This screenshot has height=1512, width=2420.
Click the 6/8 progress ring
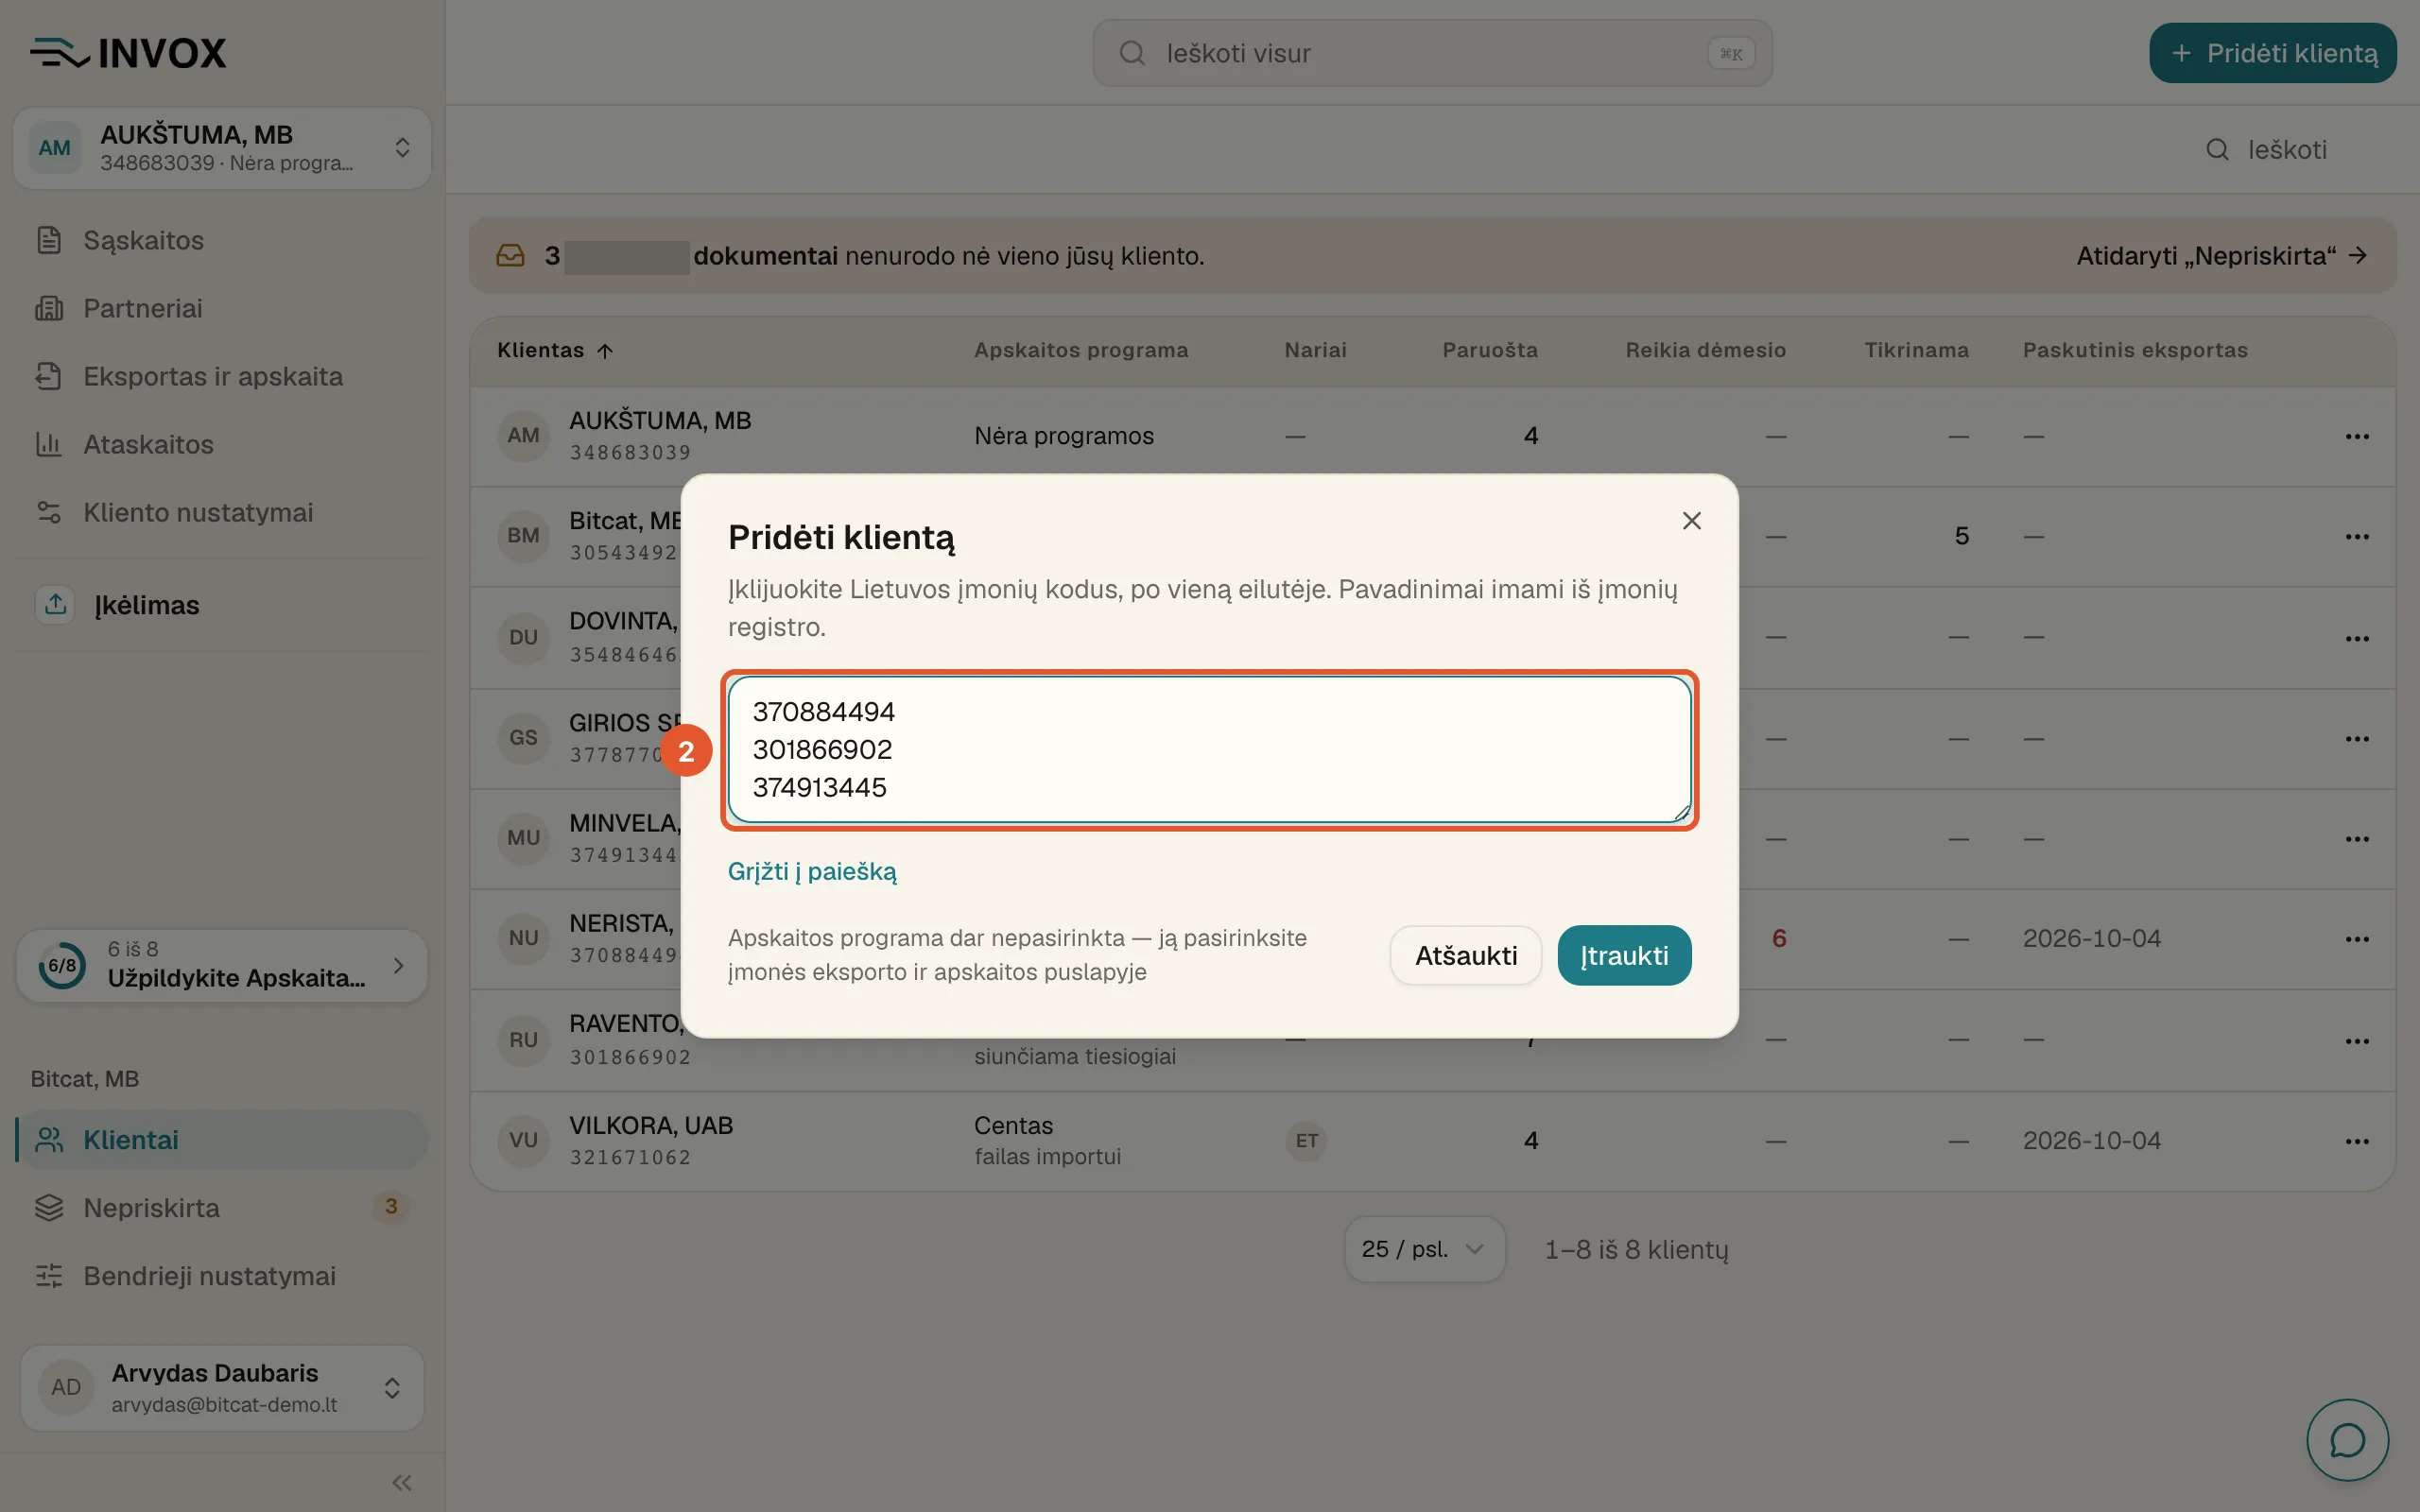click(x=62, y=965)
